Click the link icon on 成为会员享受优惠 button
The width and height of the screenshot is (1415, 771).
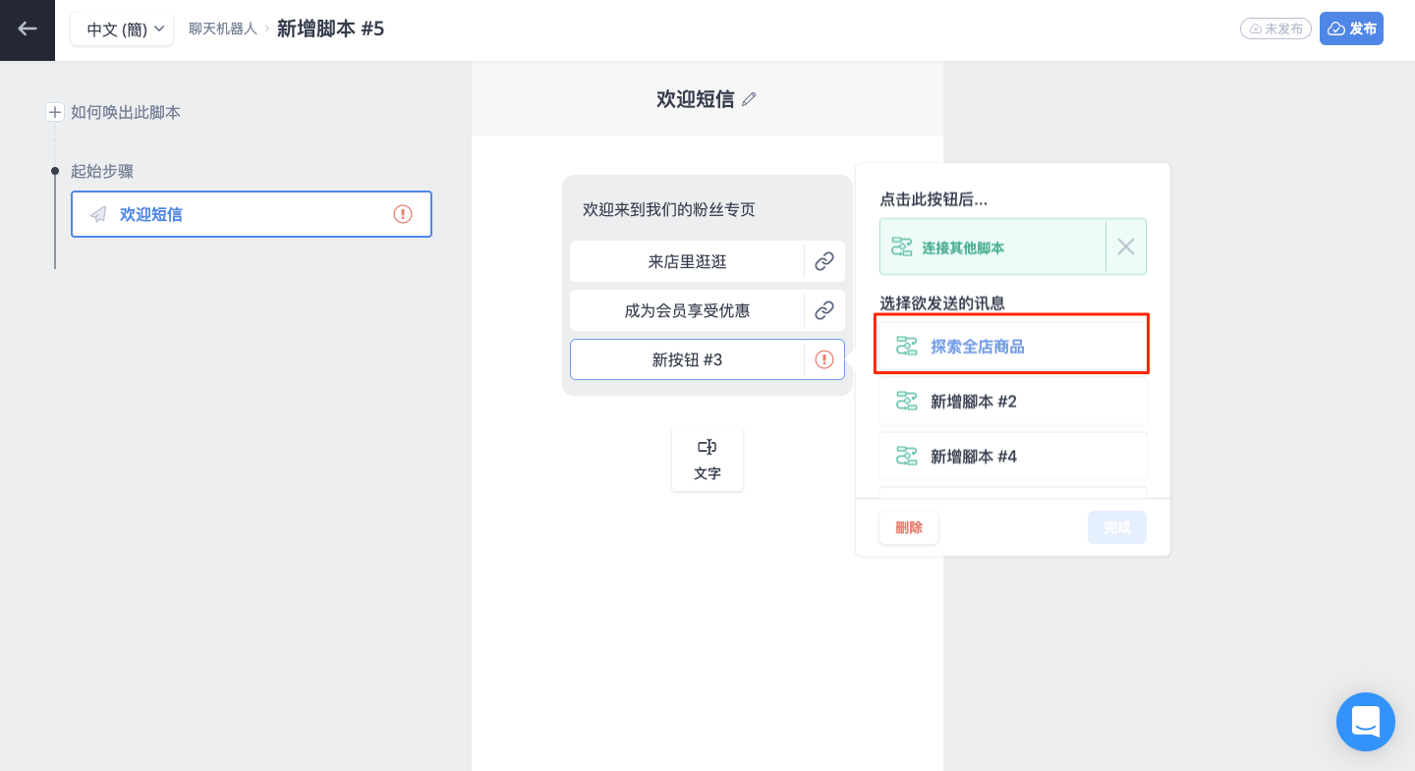[824, 310]
